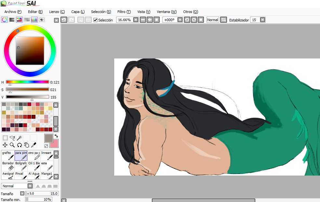Open the Capa menu

[x=78, y=12]
